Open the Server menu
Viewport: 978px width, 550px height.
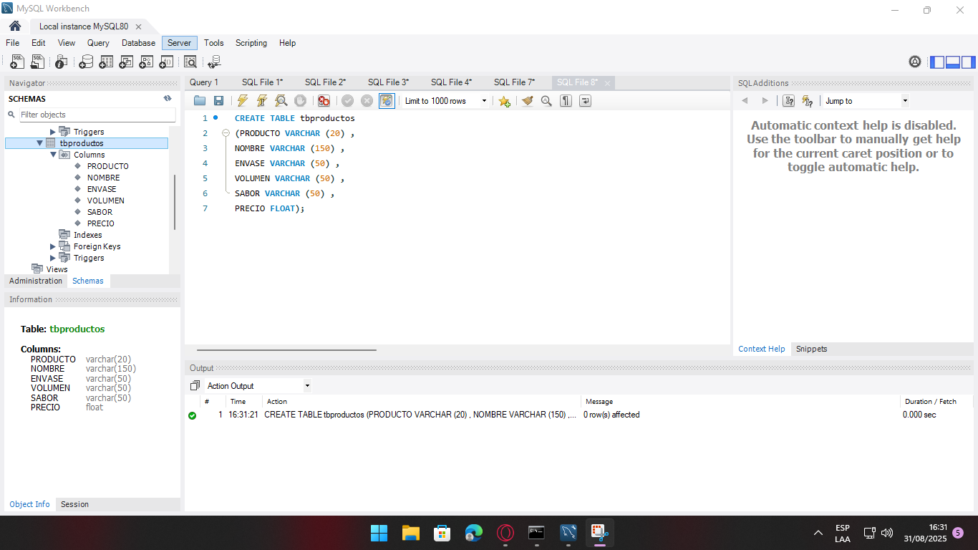[x=179, y=43]
